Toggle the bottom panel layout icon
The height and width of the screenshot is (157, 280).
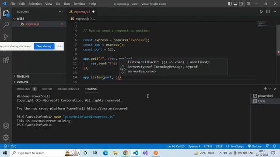click(x=235, y=4)
